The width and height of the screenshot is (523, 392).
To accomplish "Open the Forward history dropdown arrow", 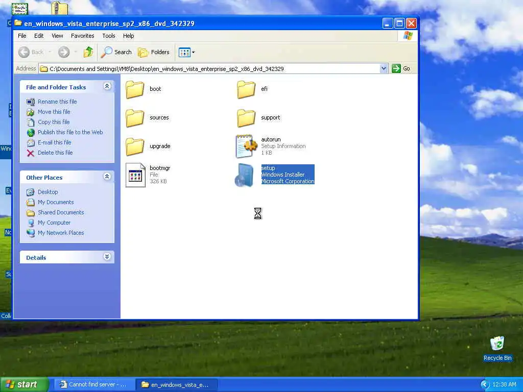I will click(x=76, y=52).
